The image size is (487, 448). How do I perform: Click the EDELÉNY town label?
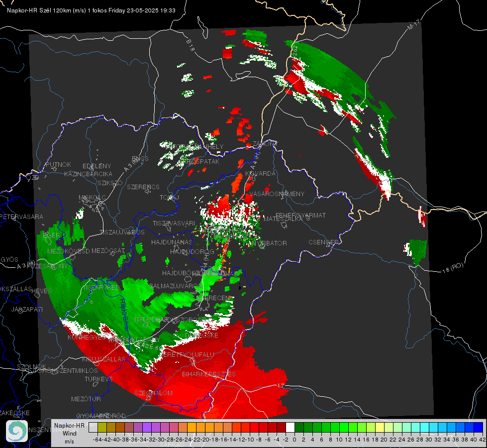coord(97,166)
